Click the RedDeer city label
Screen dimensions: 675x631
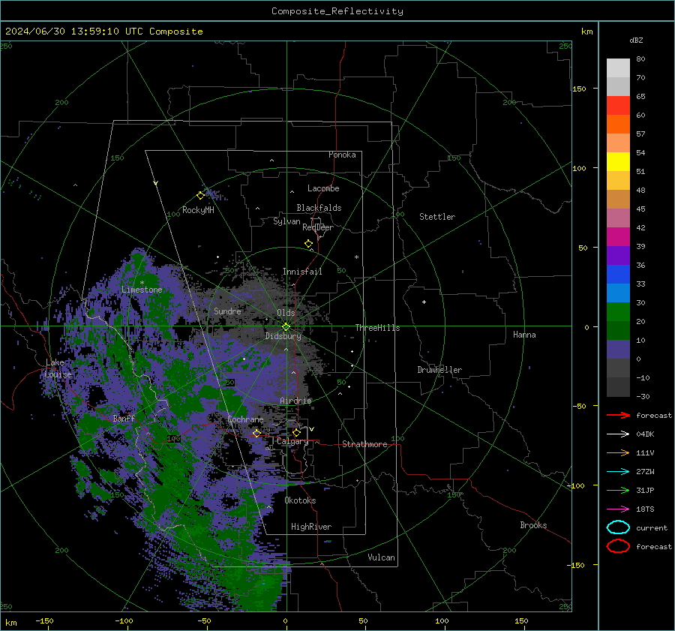[318, 227]
